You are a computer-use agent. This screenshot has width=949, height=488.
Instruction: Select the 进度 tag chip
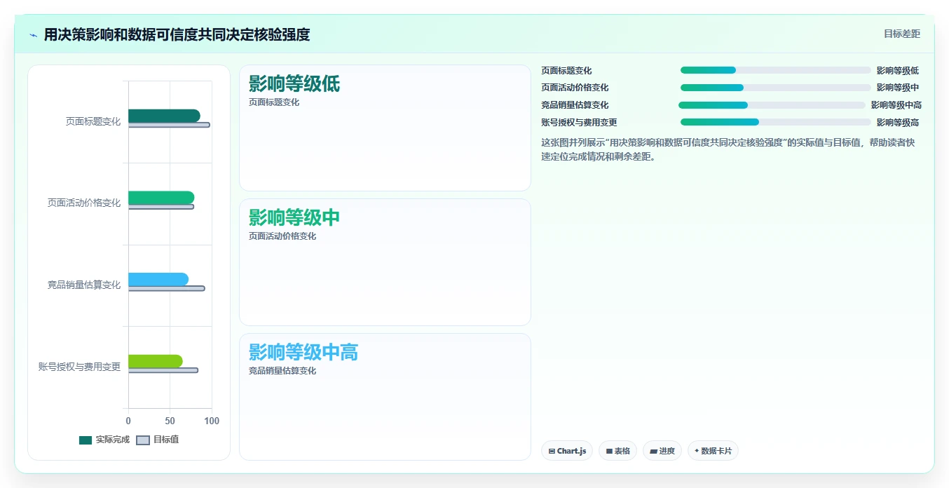(662, 451)
